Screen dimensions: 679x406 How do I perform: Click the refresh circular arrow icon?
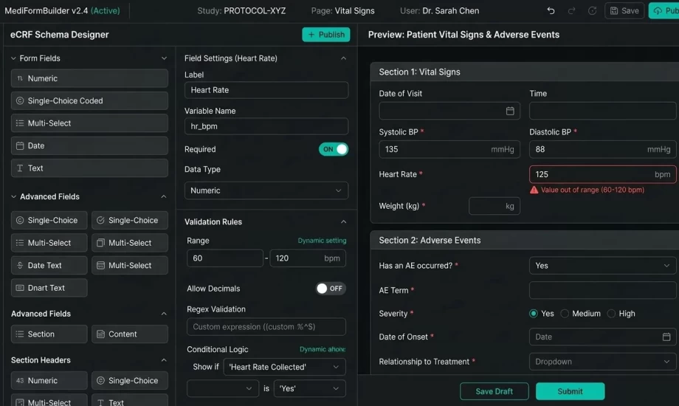pos(592,11)
